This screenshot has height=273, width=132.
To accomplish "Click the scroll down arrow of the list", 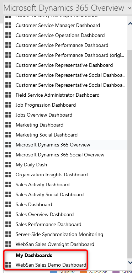I will coord(130,262).
